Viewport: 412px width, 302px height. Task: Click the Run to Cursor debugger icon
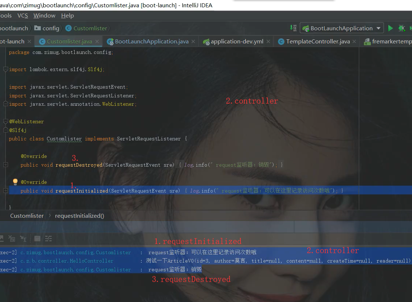click(23, 239)
